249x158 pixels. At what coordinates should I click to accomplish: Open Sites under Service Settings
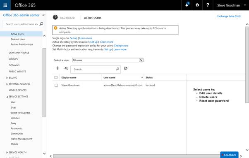tap(13, 108)
